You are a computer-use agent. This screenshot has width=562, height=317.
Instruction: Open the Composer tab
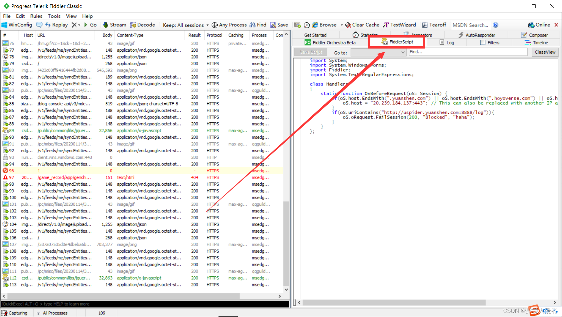point(534,35)
